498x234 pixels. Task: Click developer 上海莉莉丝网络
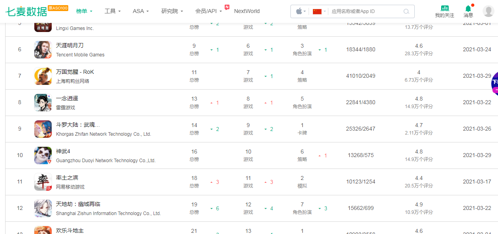pos(73,81)
